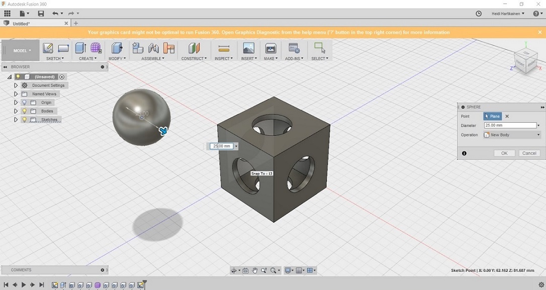Toggle the Bodies folder lightbulb visibility
Viewport: 546px width, 290px height.
point(24,111)
